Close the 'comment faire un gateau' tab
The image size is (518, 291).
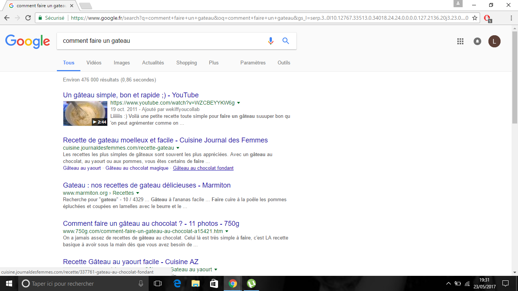tap(72, 6)
